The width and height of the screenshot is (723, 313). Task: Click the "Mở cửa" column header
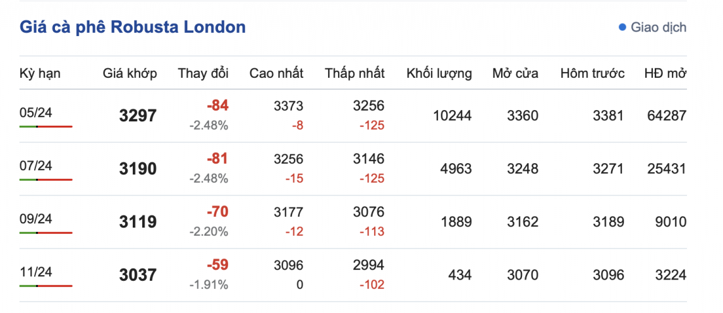click(x=515, y=73)
